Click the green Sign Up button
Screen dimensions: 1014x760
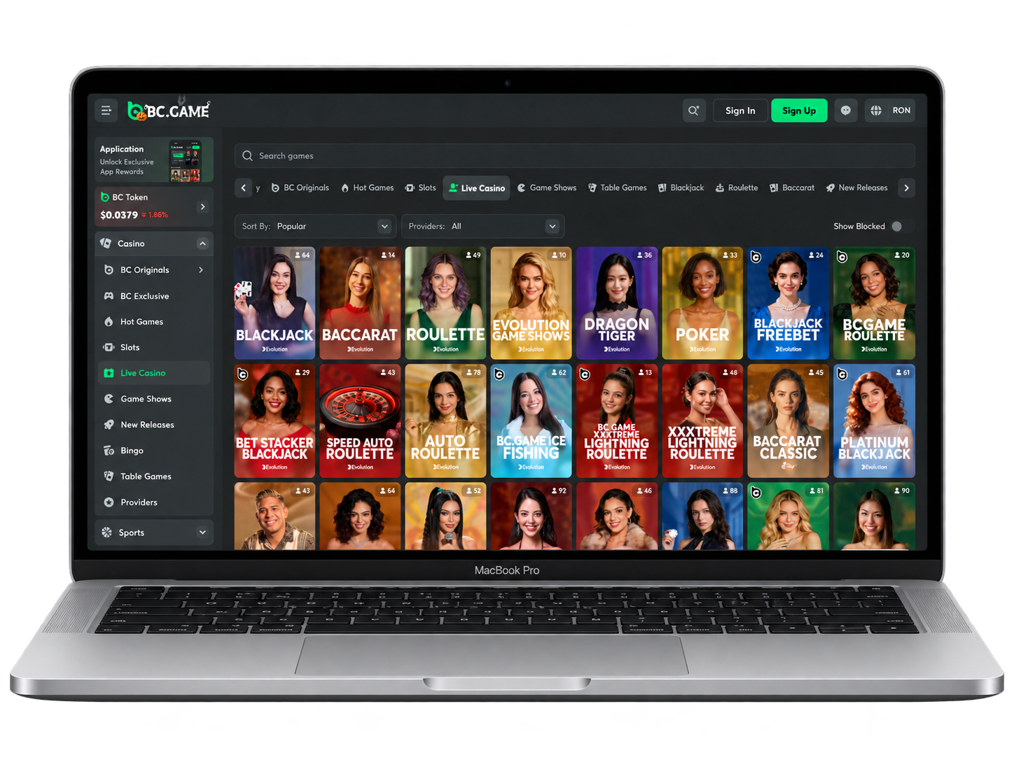[799, 111]
